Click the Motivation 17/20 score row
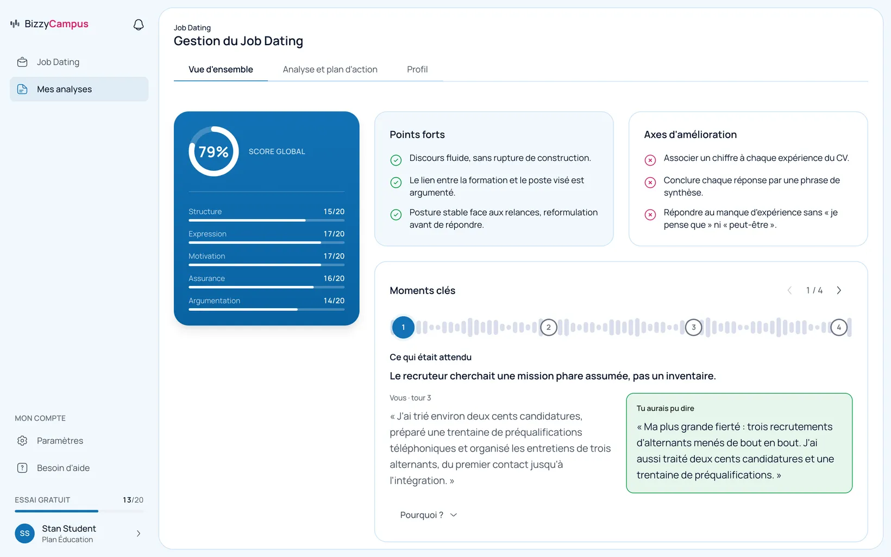This screenshot has height=557, width=891. pyautogui.click(x=266, y=259)
